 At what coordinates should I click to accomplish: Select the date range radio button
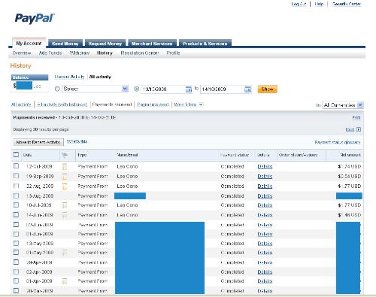137,89
